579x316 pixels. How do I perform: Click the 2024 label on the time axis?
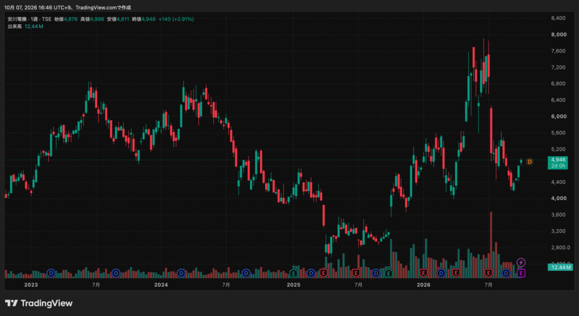coord(161,285)
